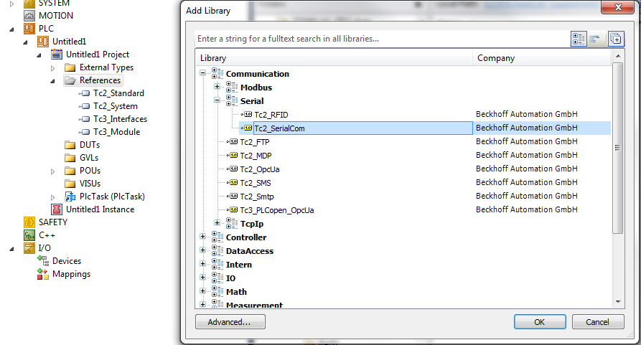Expand the POUs folder in solution tree
641x345 pixels.
(52, 171)
